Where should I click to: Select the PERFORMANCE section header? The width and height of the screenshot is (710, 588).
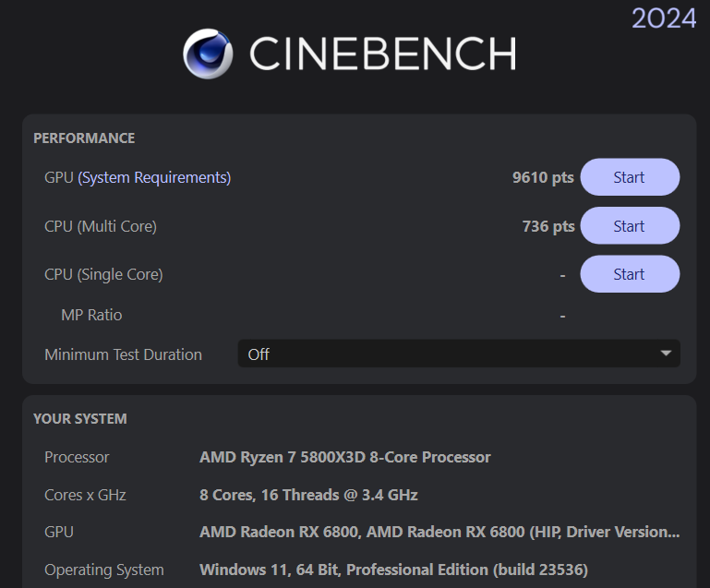[x=84, y=138]
